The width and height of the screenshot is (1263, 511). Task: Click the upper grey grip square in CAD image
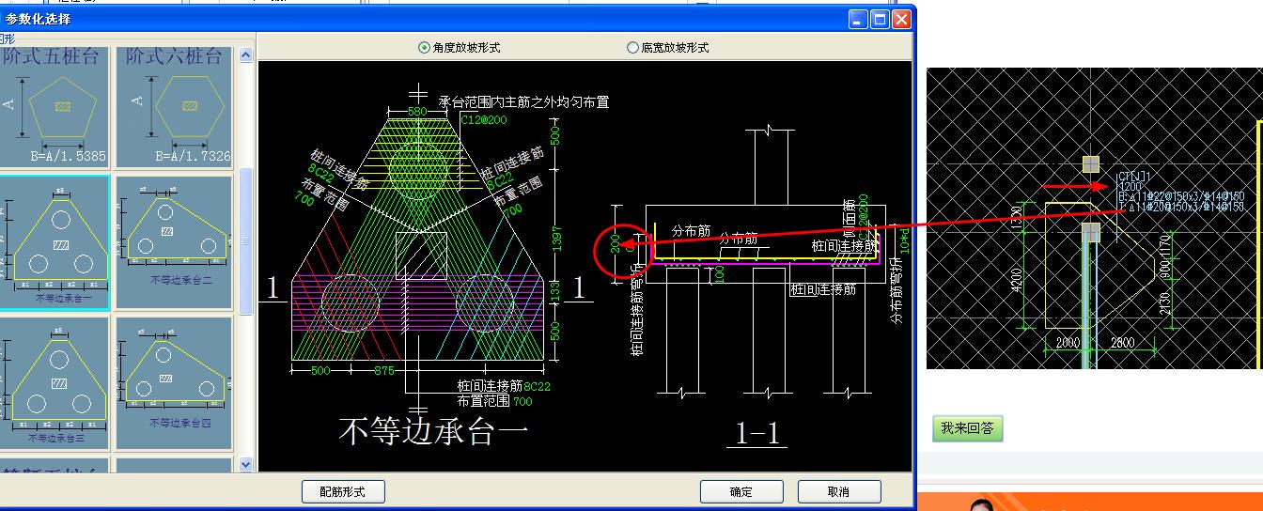[x=1090, y=164]
